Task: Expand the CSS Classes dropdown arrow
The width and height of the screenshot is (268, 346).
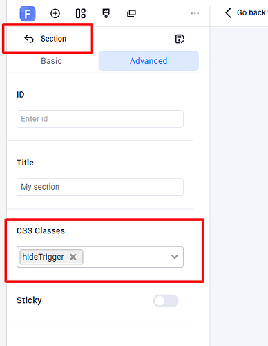Action: [x=175, y=257]
